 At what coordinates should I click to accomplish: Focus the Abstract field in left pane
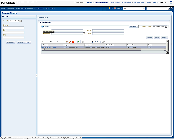(14, 27)
